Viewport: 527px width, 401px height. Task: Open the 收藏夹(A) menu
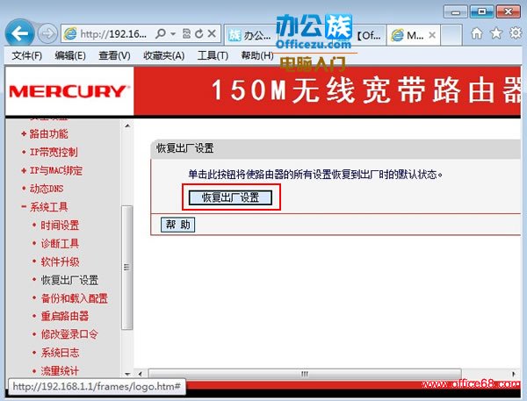coord(163,55)
